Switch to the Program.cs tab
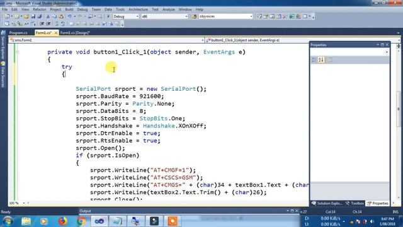 [x=18, y=33]
